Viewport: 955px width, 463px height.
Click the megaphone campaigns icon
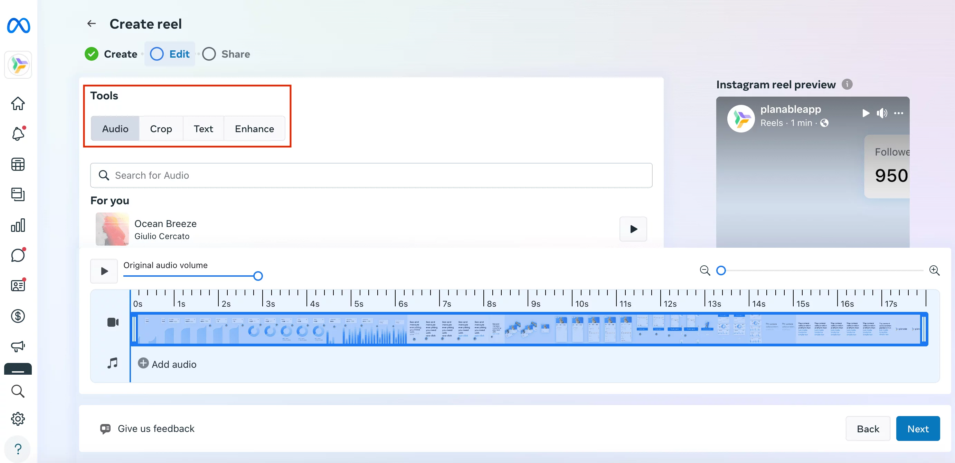tap(18, 347)
